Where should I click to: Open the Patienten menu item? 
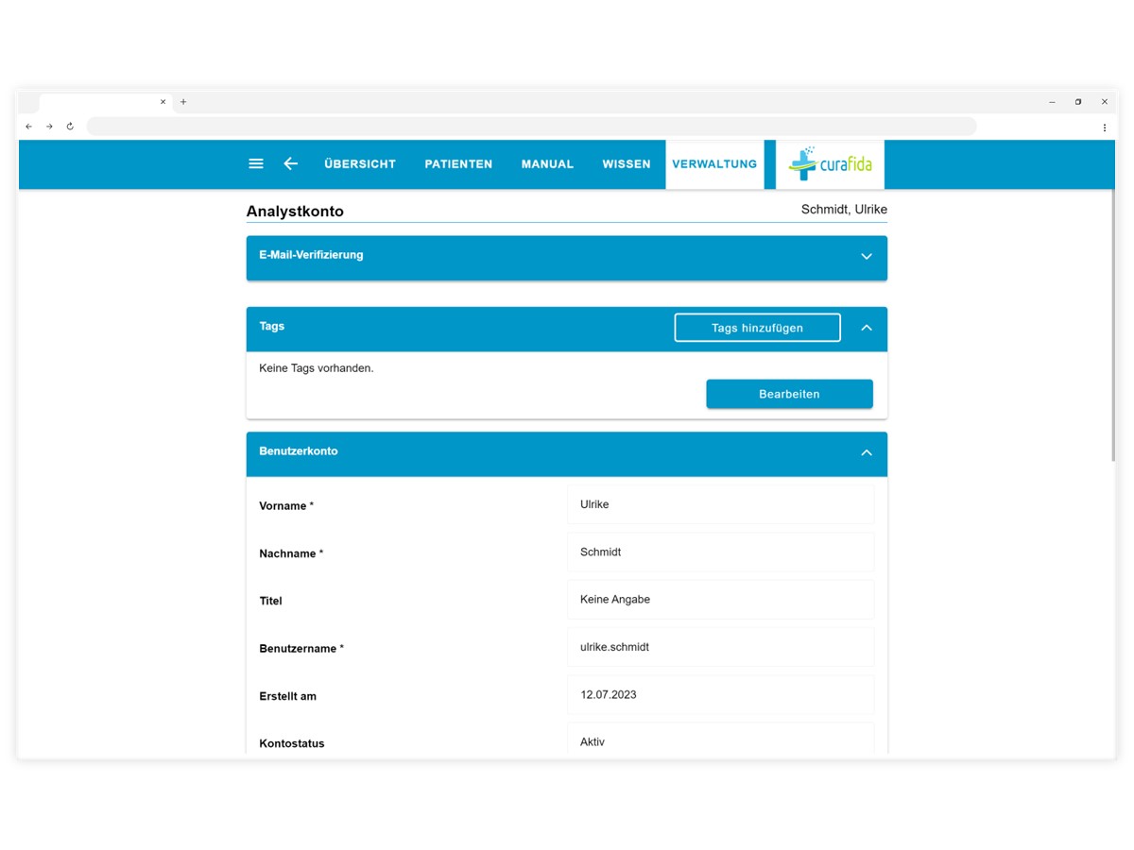click(x=458, y=164)
